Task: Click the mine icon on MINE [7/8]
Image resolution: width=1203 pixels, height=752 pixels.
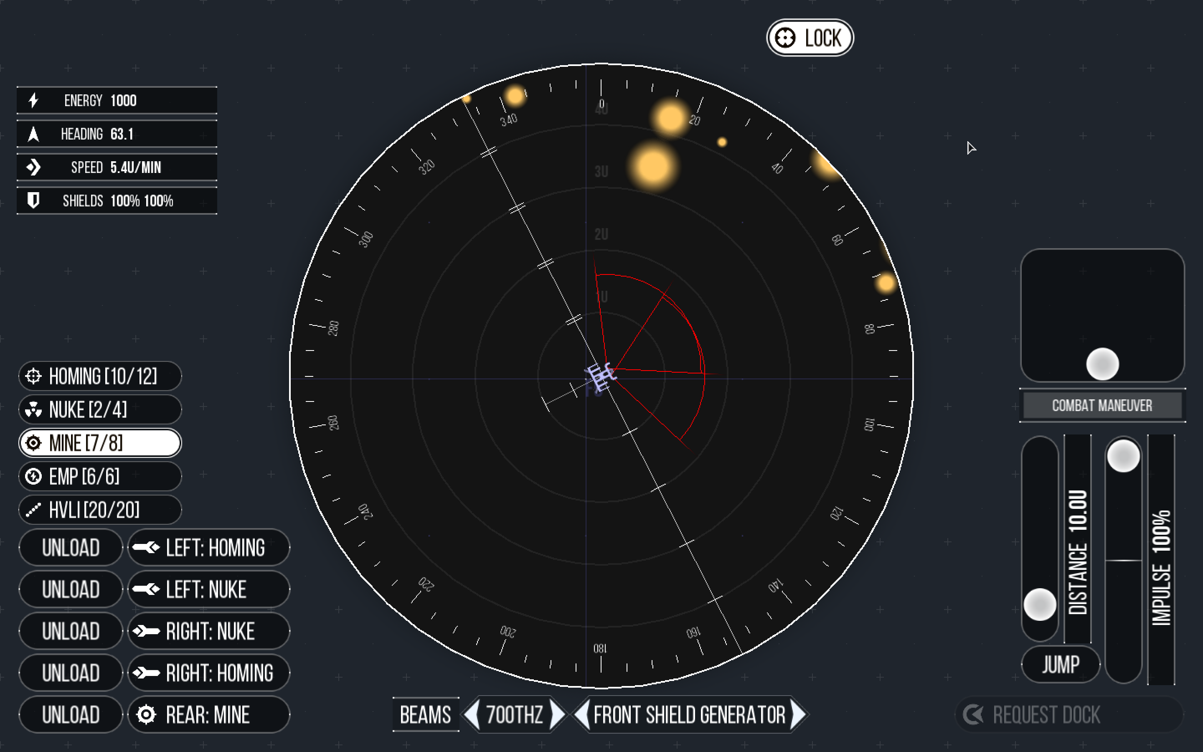Action: pyautogui.click(x=33, y=443)
